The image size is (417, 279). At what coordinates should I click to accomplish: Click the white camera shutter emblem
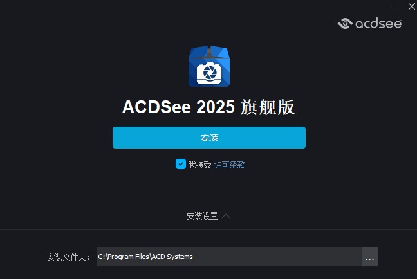pos(209,73)
